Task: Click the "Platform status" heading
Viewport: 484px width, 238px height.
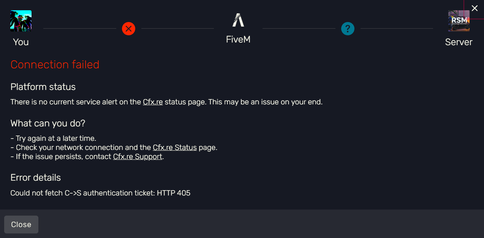Action: [43, 87]
